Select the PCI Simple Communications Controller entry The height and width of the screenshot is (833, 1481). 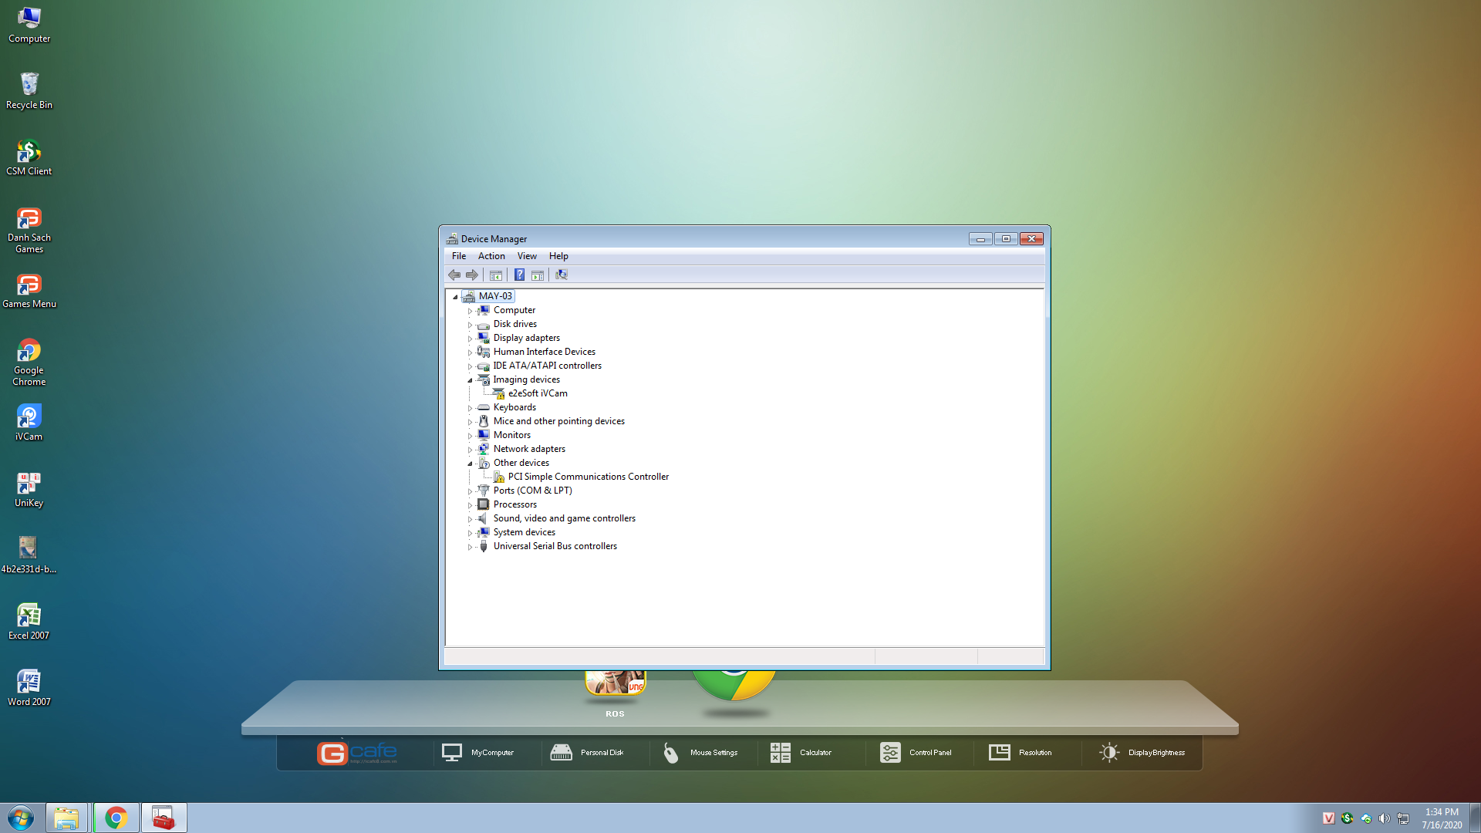pyautogui.click(x=588, y=477)
